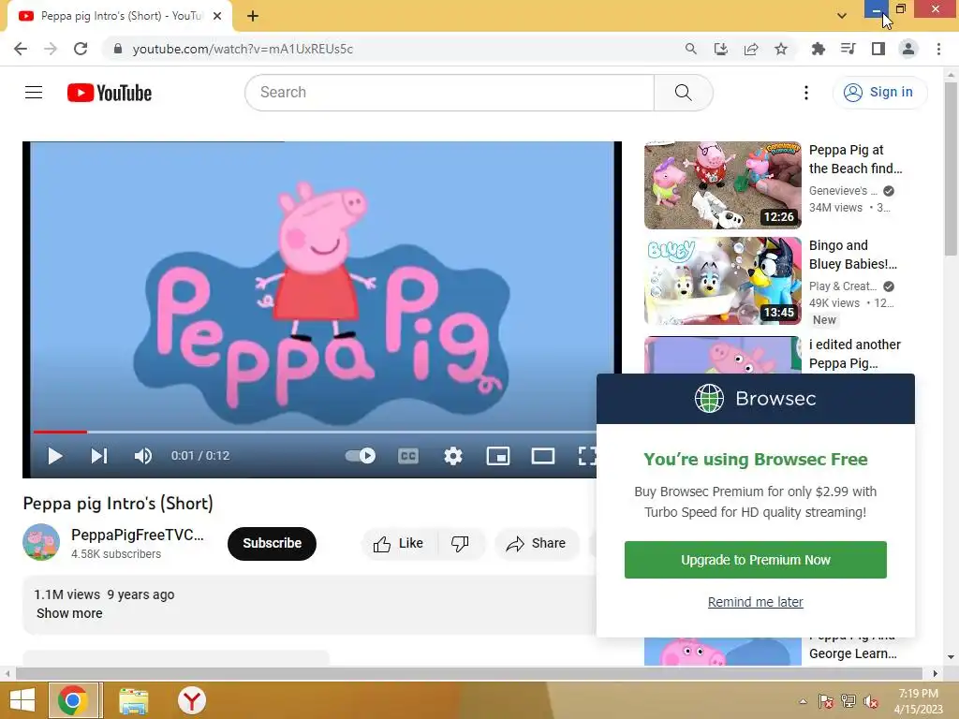The width and height of the screenshot is (959, 719).
Task: Click the page vertical scrollbar
Action: tap(951, 169)
